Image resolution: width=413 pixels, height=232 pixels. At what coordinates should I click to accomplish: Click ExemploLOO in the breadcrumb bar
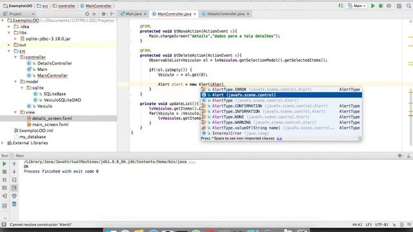pyautogui.click(x=18, y=6)
